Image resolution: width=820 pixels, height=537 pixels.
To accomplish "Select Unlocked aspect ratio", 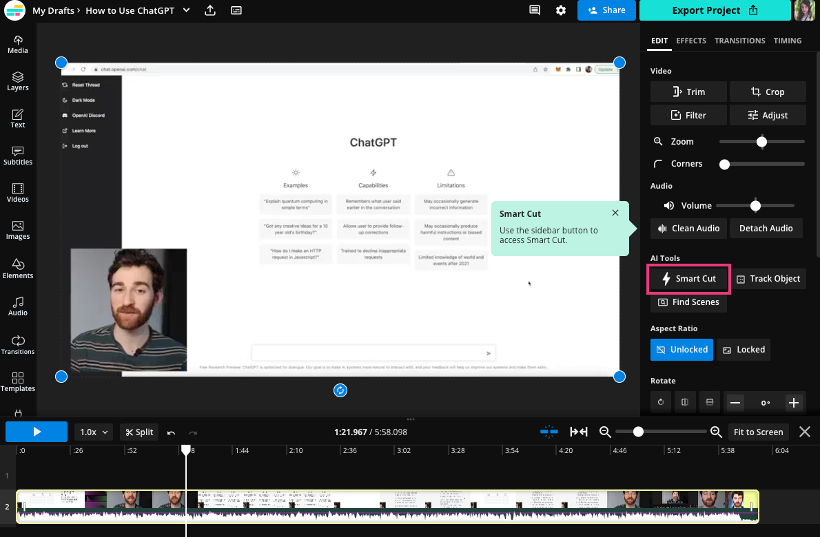I will 681,350.
